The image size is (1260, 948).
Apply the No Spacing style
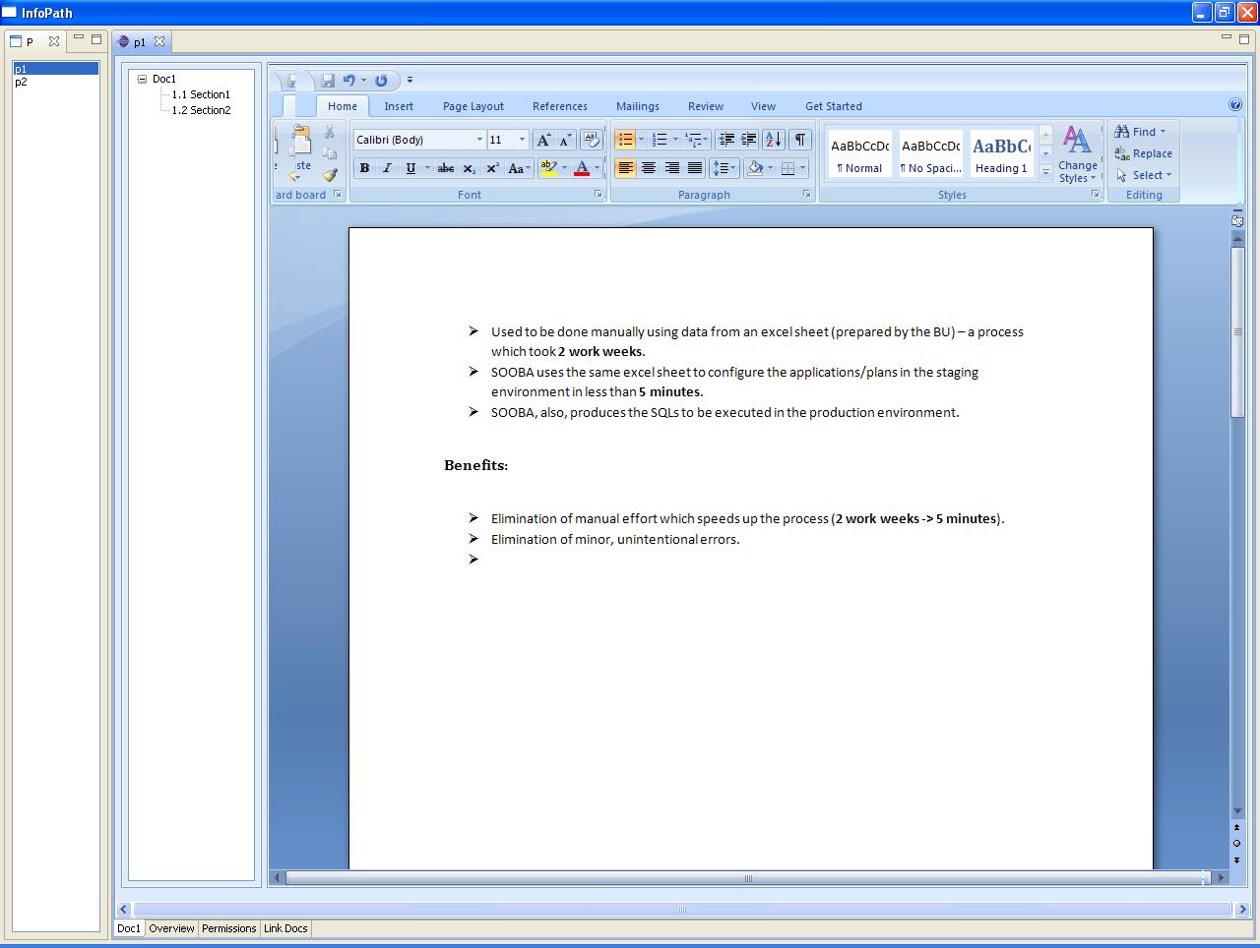pyautogui.click(x=930, y=154)
